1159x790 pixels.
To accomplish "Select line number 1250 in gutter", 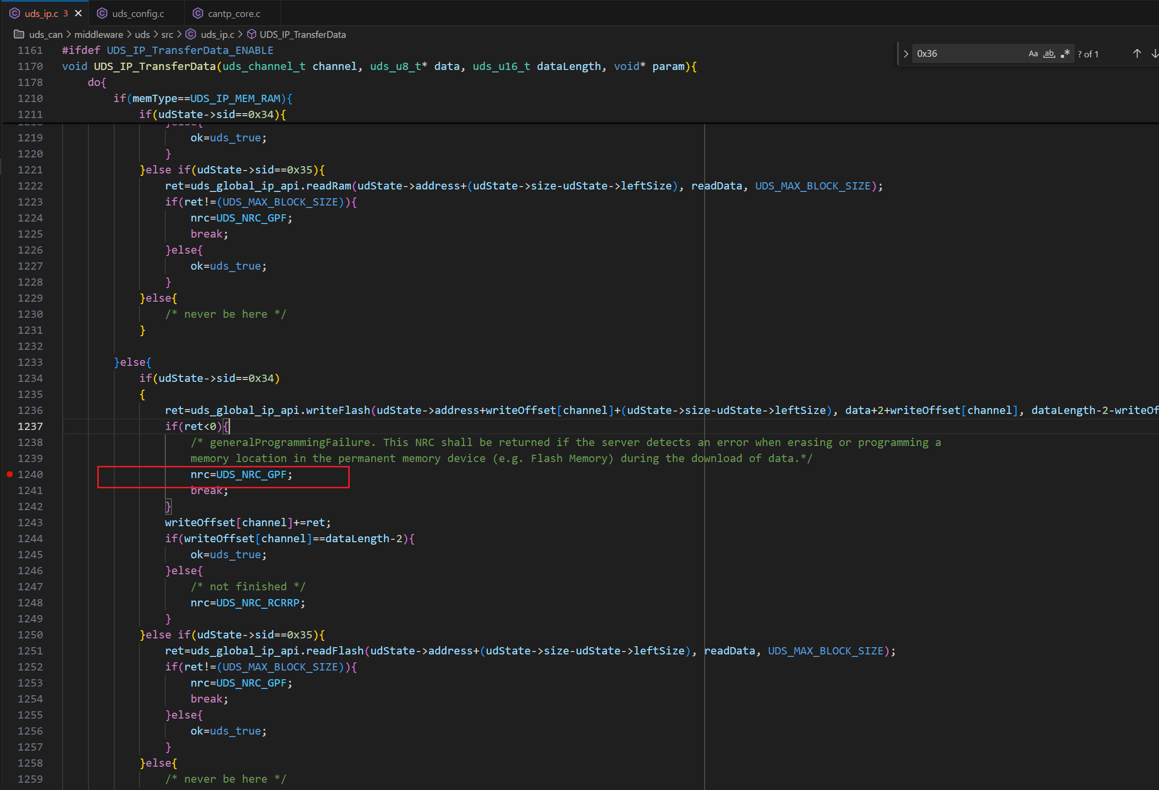I will coord(30,635).
